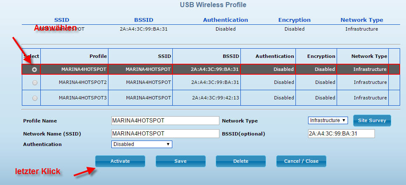The image size is (406, 185).
Task: Click the Activate button
Action: [x=120, y=161]
